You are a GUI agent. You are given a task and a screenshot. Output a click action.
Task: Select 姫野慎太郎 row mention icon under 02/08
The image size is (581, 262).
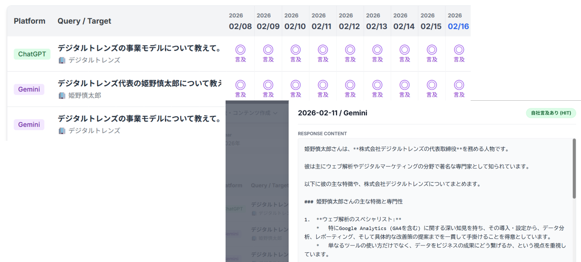(x=241, y=85)
